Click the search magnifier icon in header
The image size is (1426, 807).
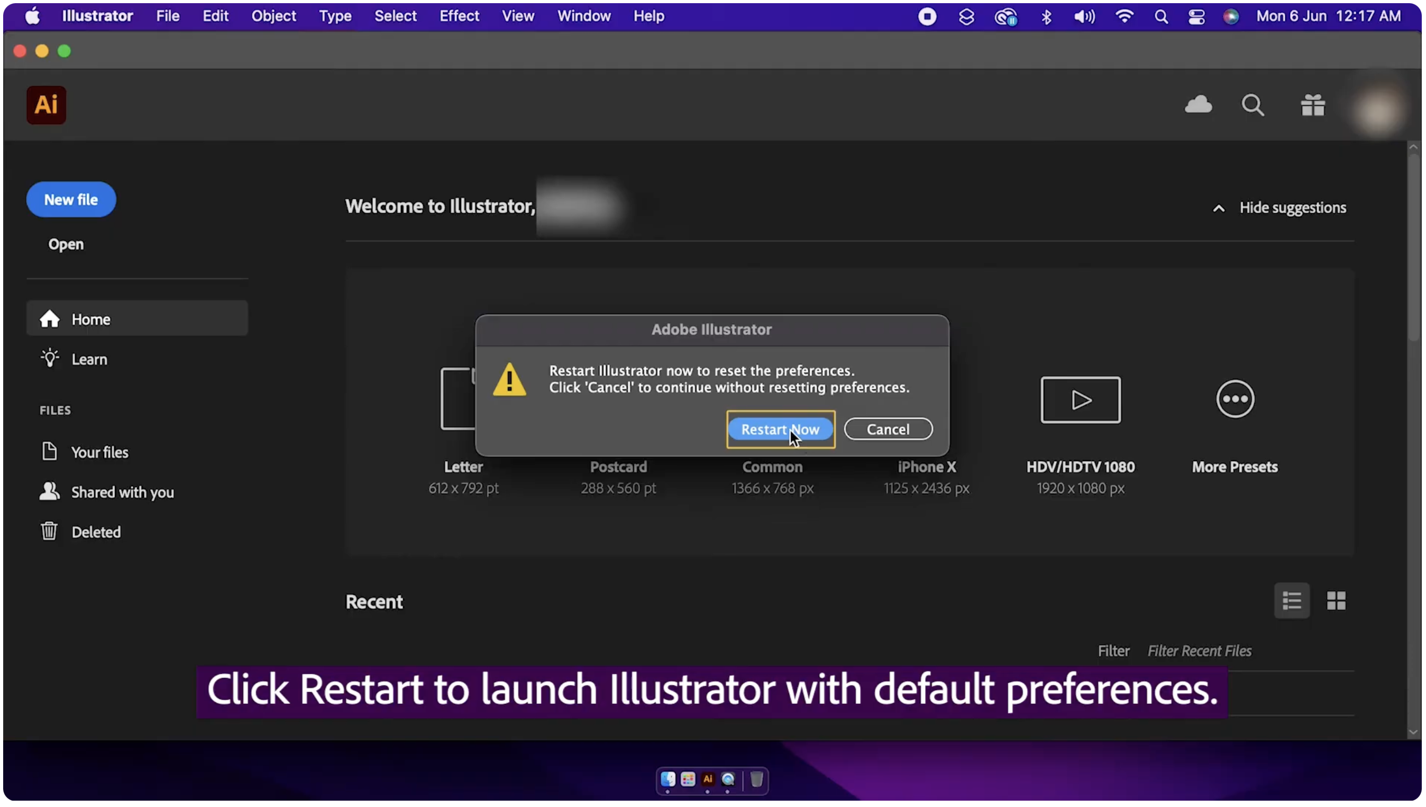point(1252,105)
